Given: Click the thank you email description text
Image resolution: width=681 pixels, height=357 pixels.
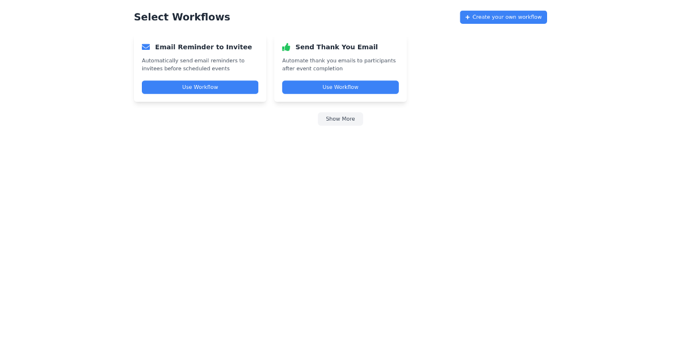Looking at the screenshot, I should (339, 65).
